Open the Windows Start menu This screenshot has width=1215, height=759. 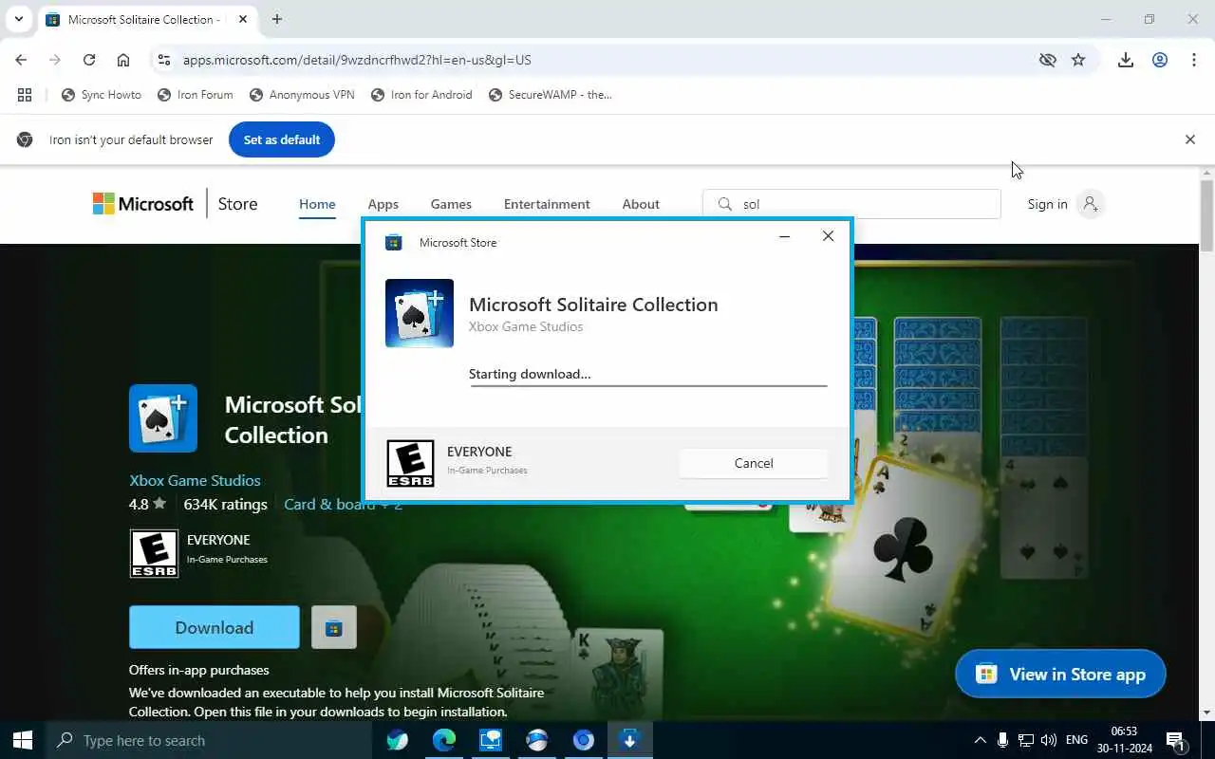[23, 740]
